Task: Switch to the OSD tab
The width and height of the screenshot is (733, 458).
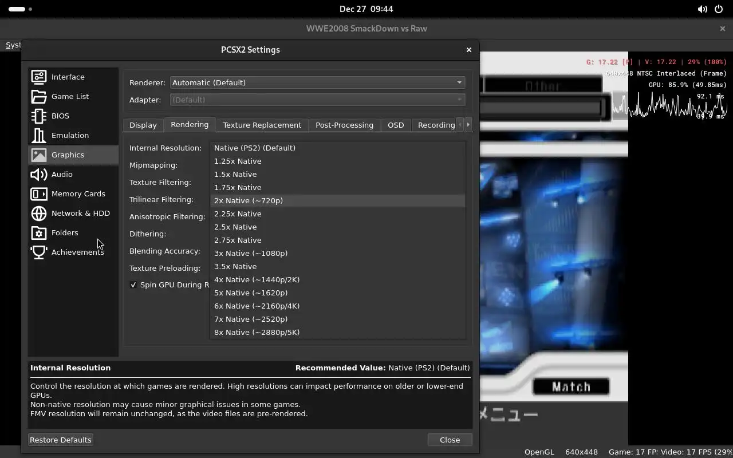Action: tap(396, 125)
